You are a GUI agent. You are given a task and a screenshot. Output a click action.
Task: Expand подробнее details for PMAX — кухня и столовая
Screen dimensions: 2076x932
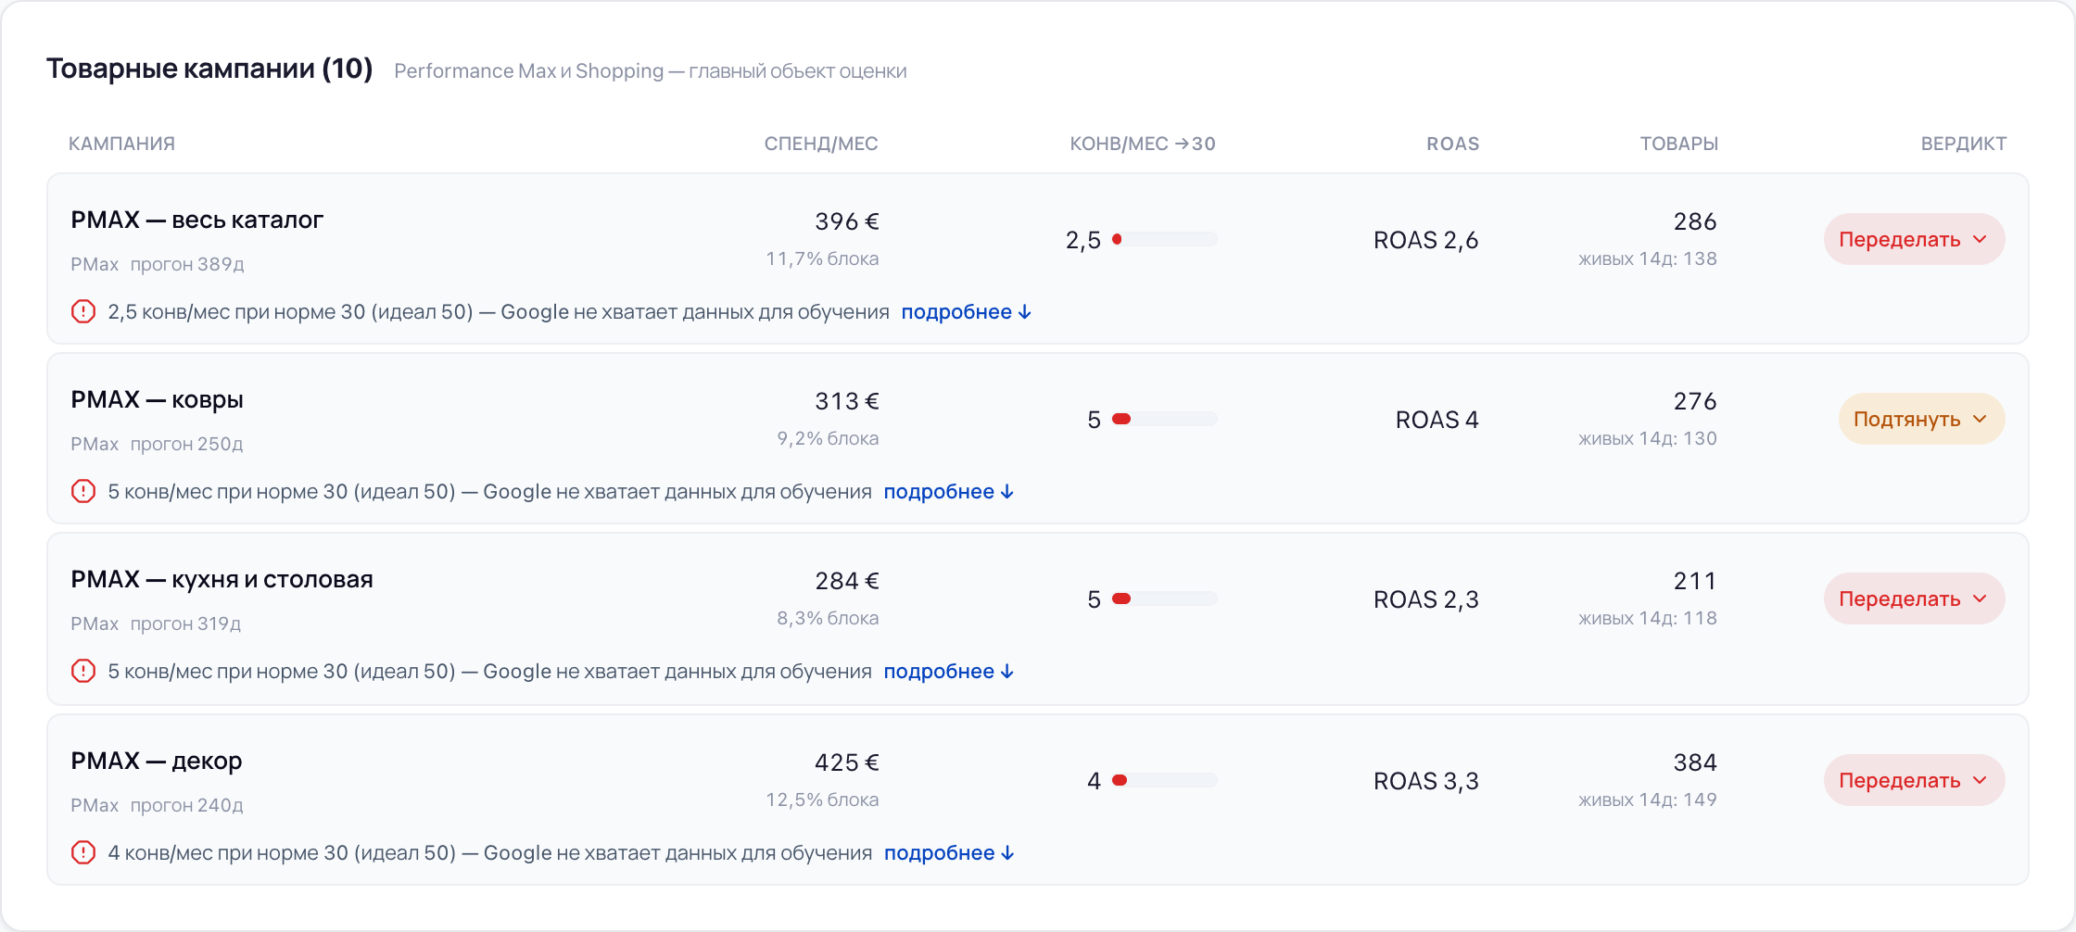coord(949,672)
